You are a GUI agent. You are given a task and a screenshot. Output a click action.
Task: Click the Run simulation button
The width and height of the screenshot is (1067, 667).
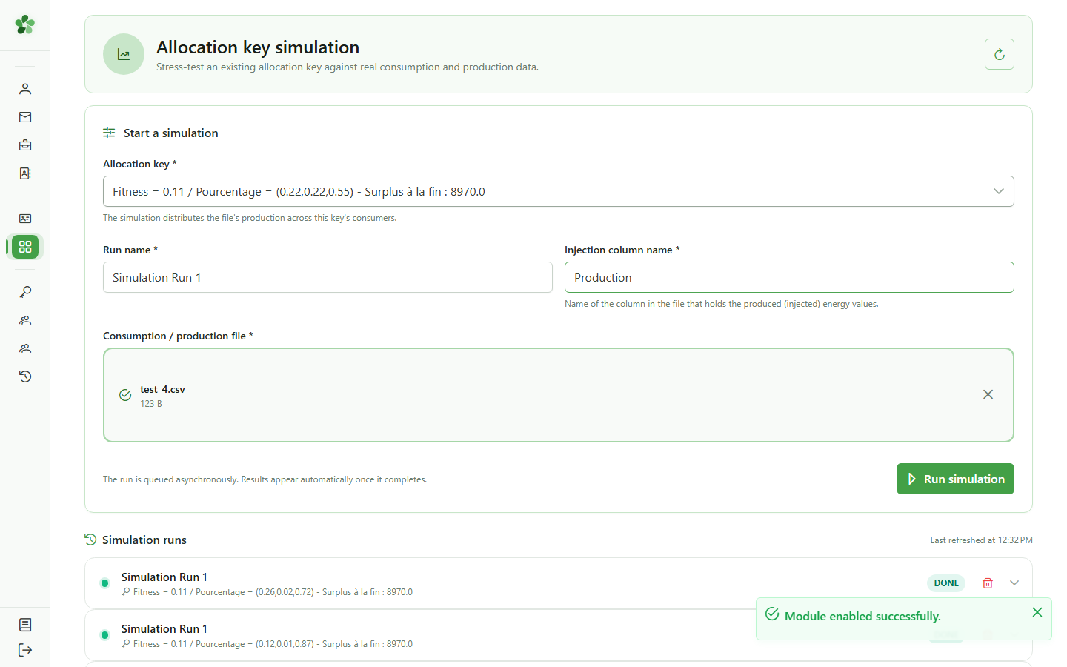click(x=955, y=479)
